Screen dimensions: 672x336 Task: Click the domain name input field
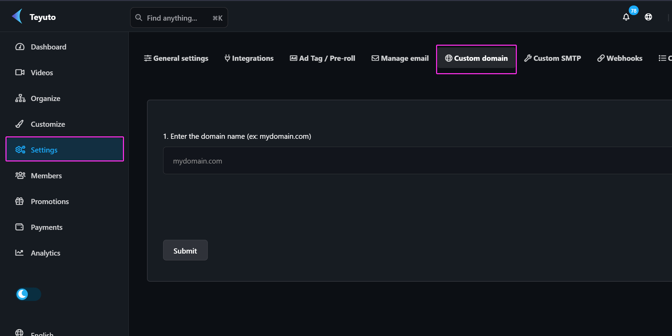(412, 161)
